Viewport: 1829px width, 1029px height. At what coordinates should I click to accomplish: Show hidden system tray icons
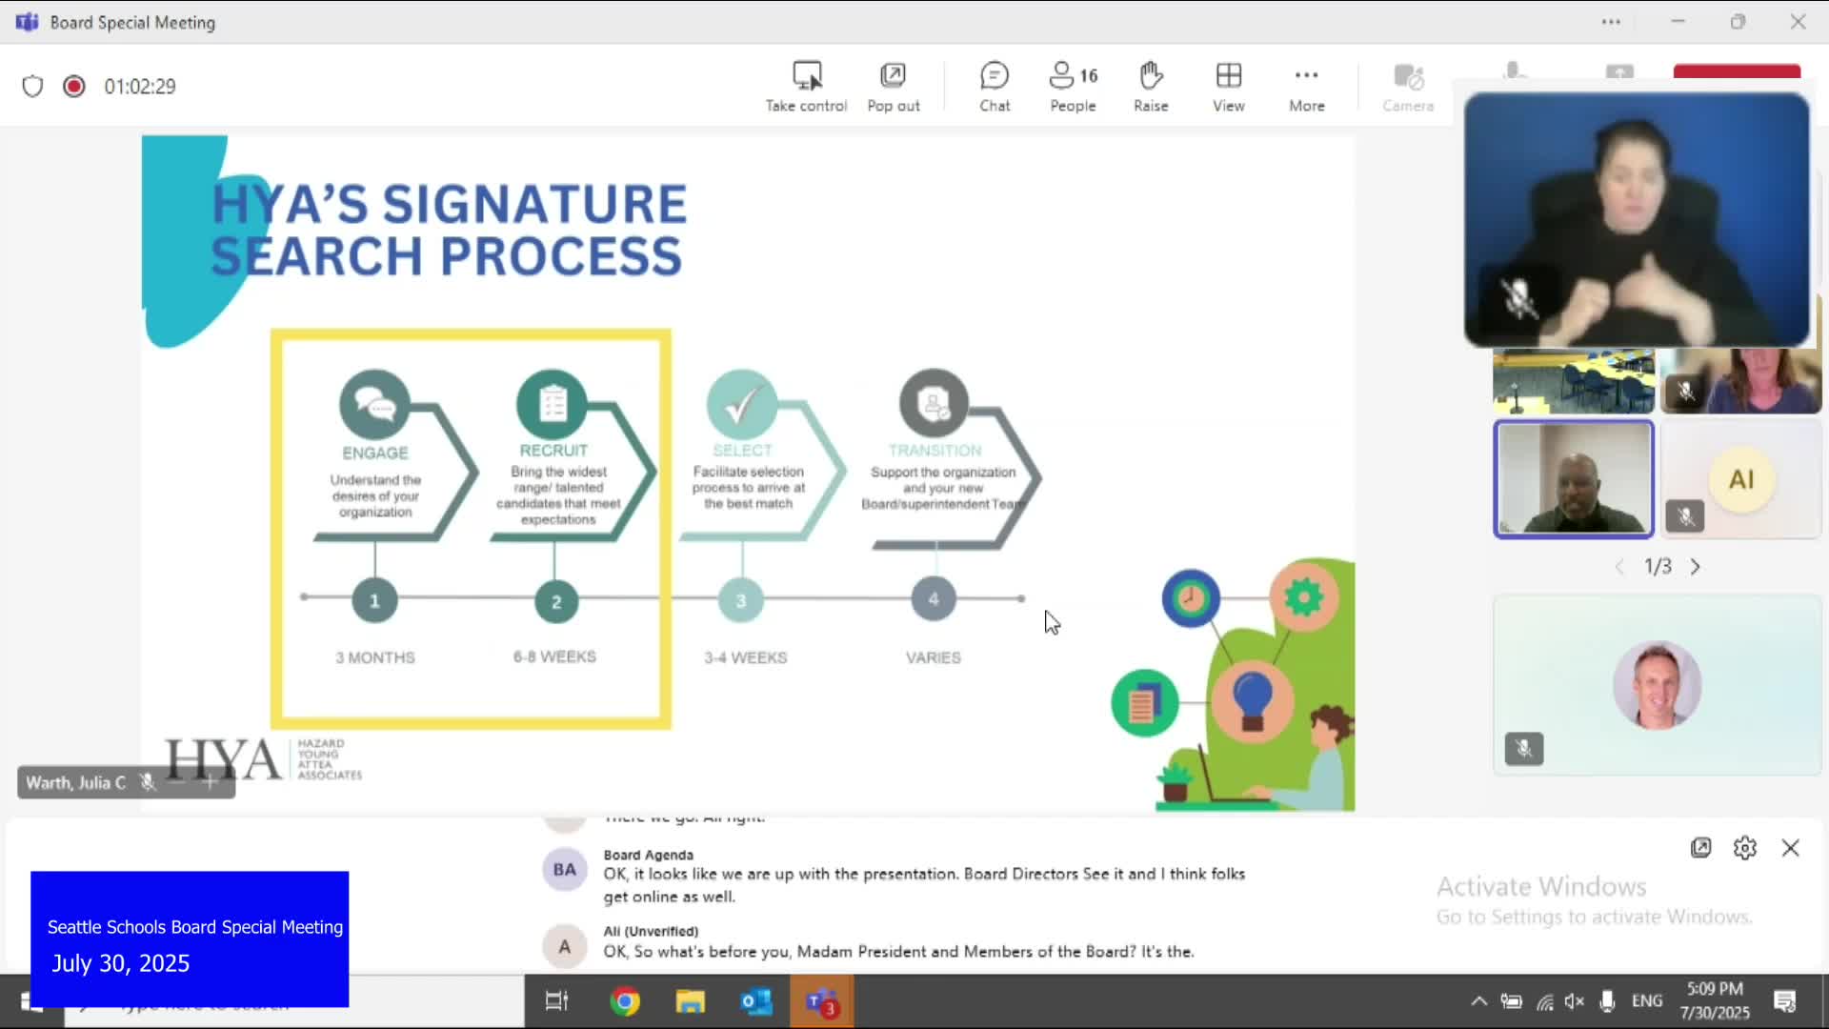[x=1478, y=1001]
